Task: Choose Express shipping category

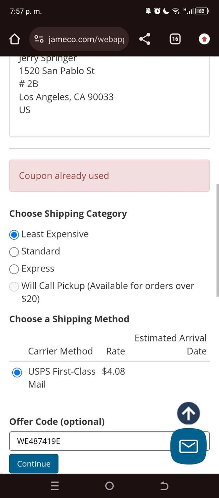Action: pos(14,269)
